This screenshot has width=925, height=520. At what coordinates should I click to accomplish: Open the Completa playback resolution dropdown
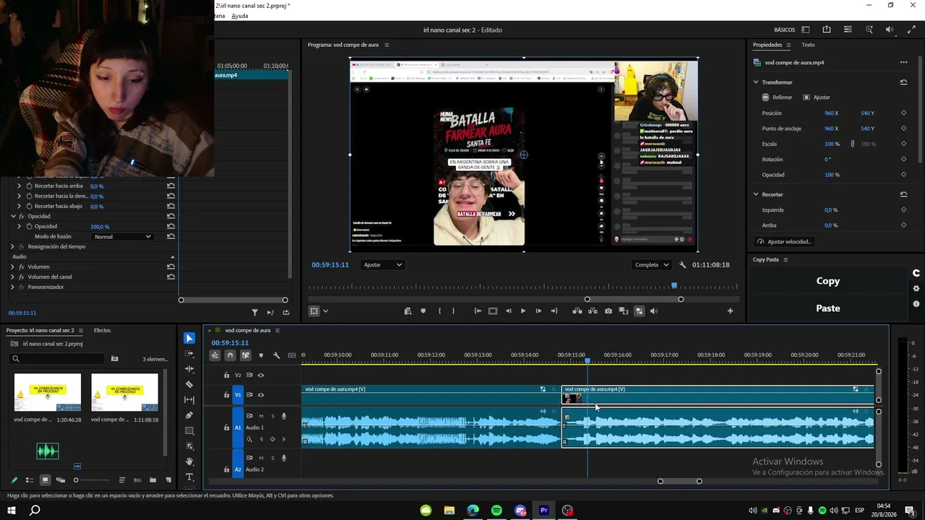[652, 265]
